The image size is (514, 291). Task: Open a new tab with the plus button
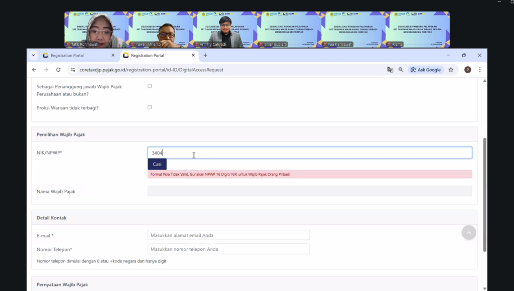205,55
